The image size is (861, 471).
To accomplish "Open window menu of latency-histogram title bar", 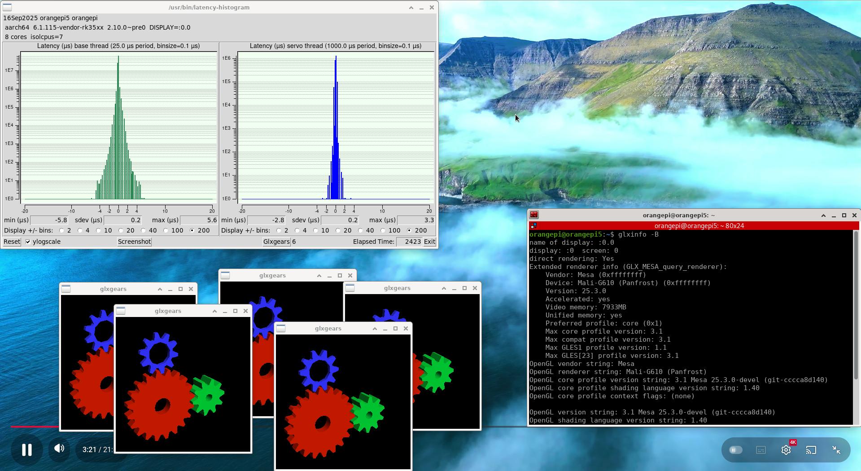I will pyautogui.click(x=8, y=8).
